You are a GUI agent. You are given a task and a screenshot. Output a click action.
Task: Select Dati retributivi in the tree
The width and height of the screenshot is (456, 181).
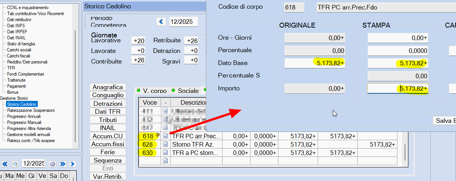click(x=19, y=20)
